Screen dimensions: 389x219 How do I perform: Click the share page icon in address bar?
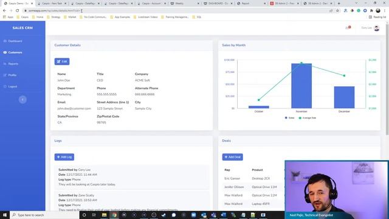tap(331, 11)
